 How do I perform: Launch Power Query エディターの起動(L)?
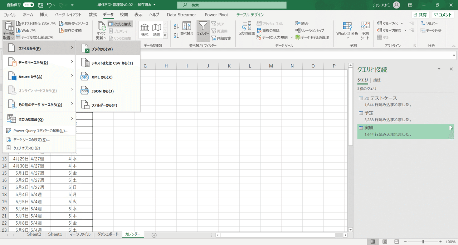pos(39,131)
